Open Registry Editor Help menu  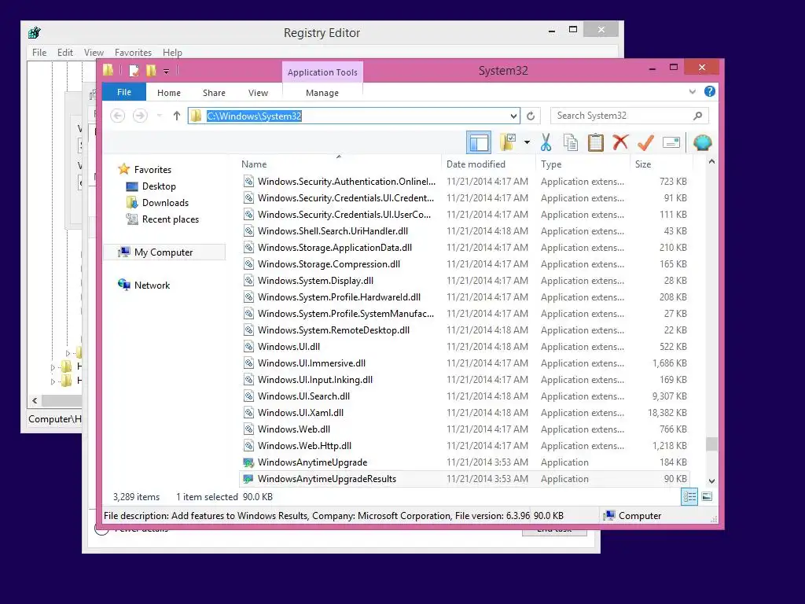pyautogui.click(x=172, y=53)
